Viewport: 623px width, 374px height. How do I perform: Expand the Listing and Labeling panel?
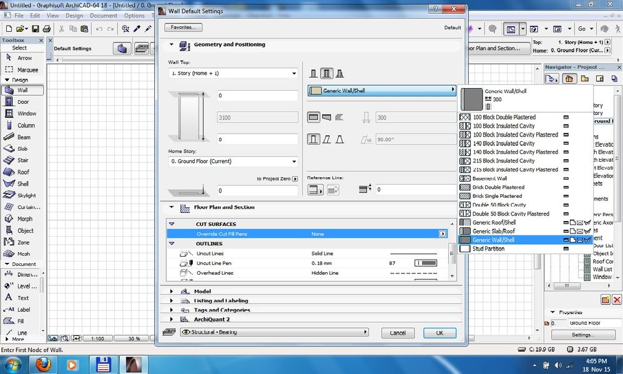tap(172, 300)
